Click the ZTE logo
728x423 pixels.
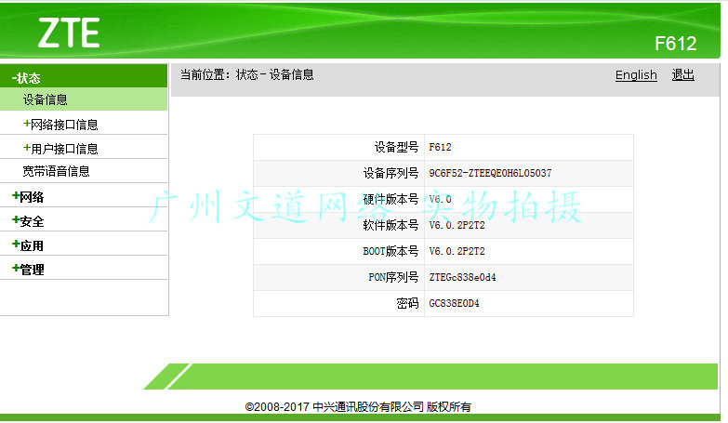tap(69, 33)
